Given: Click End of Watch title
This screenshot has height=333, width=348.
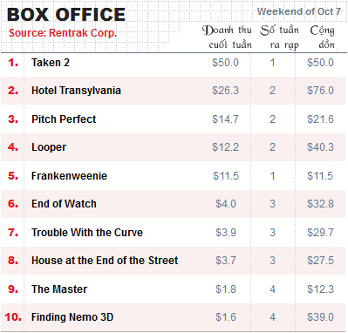Looking at the screenshot, I should pos(64,204).
